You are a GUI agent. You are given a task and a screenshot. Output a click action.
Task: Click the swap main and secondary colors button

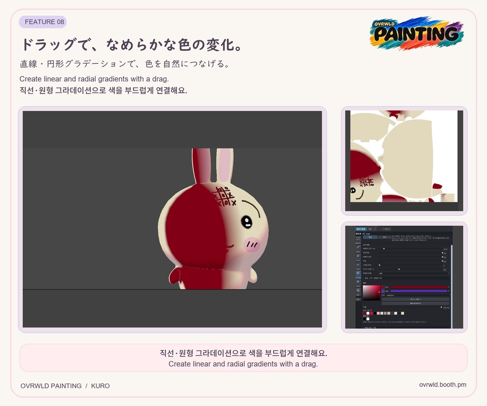tap(416, 299)
